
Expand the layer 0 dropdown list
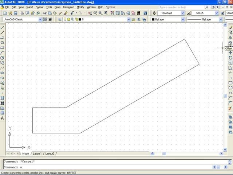pyautogui.click(x=129, y=19)
